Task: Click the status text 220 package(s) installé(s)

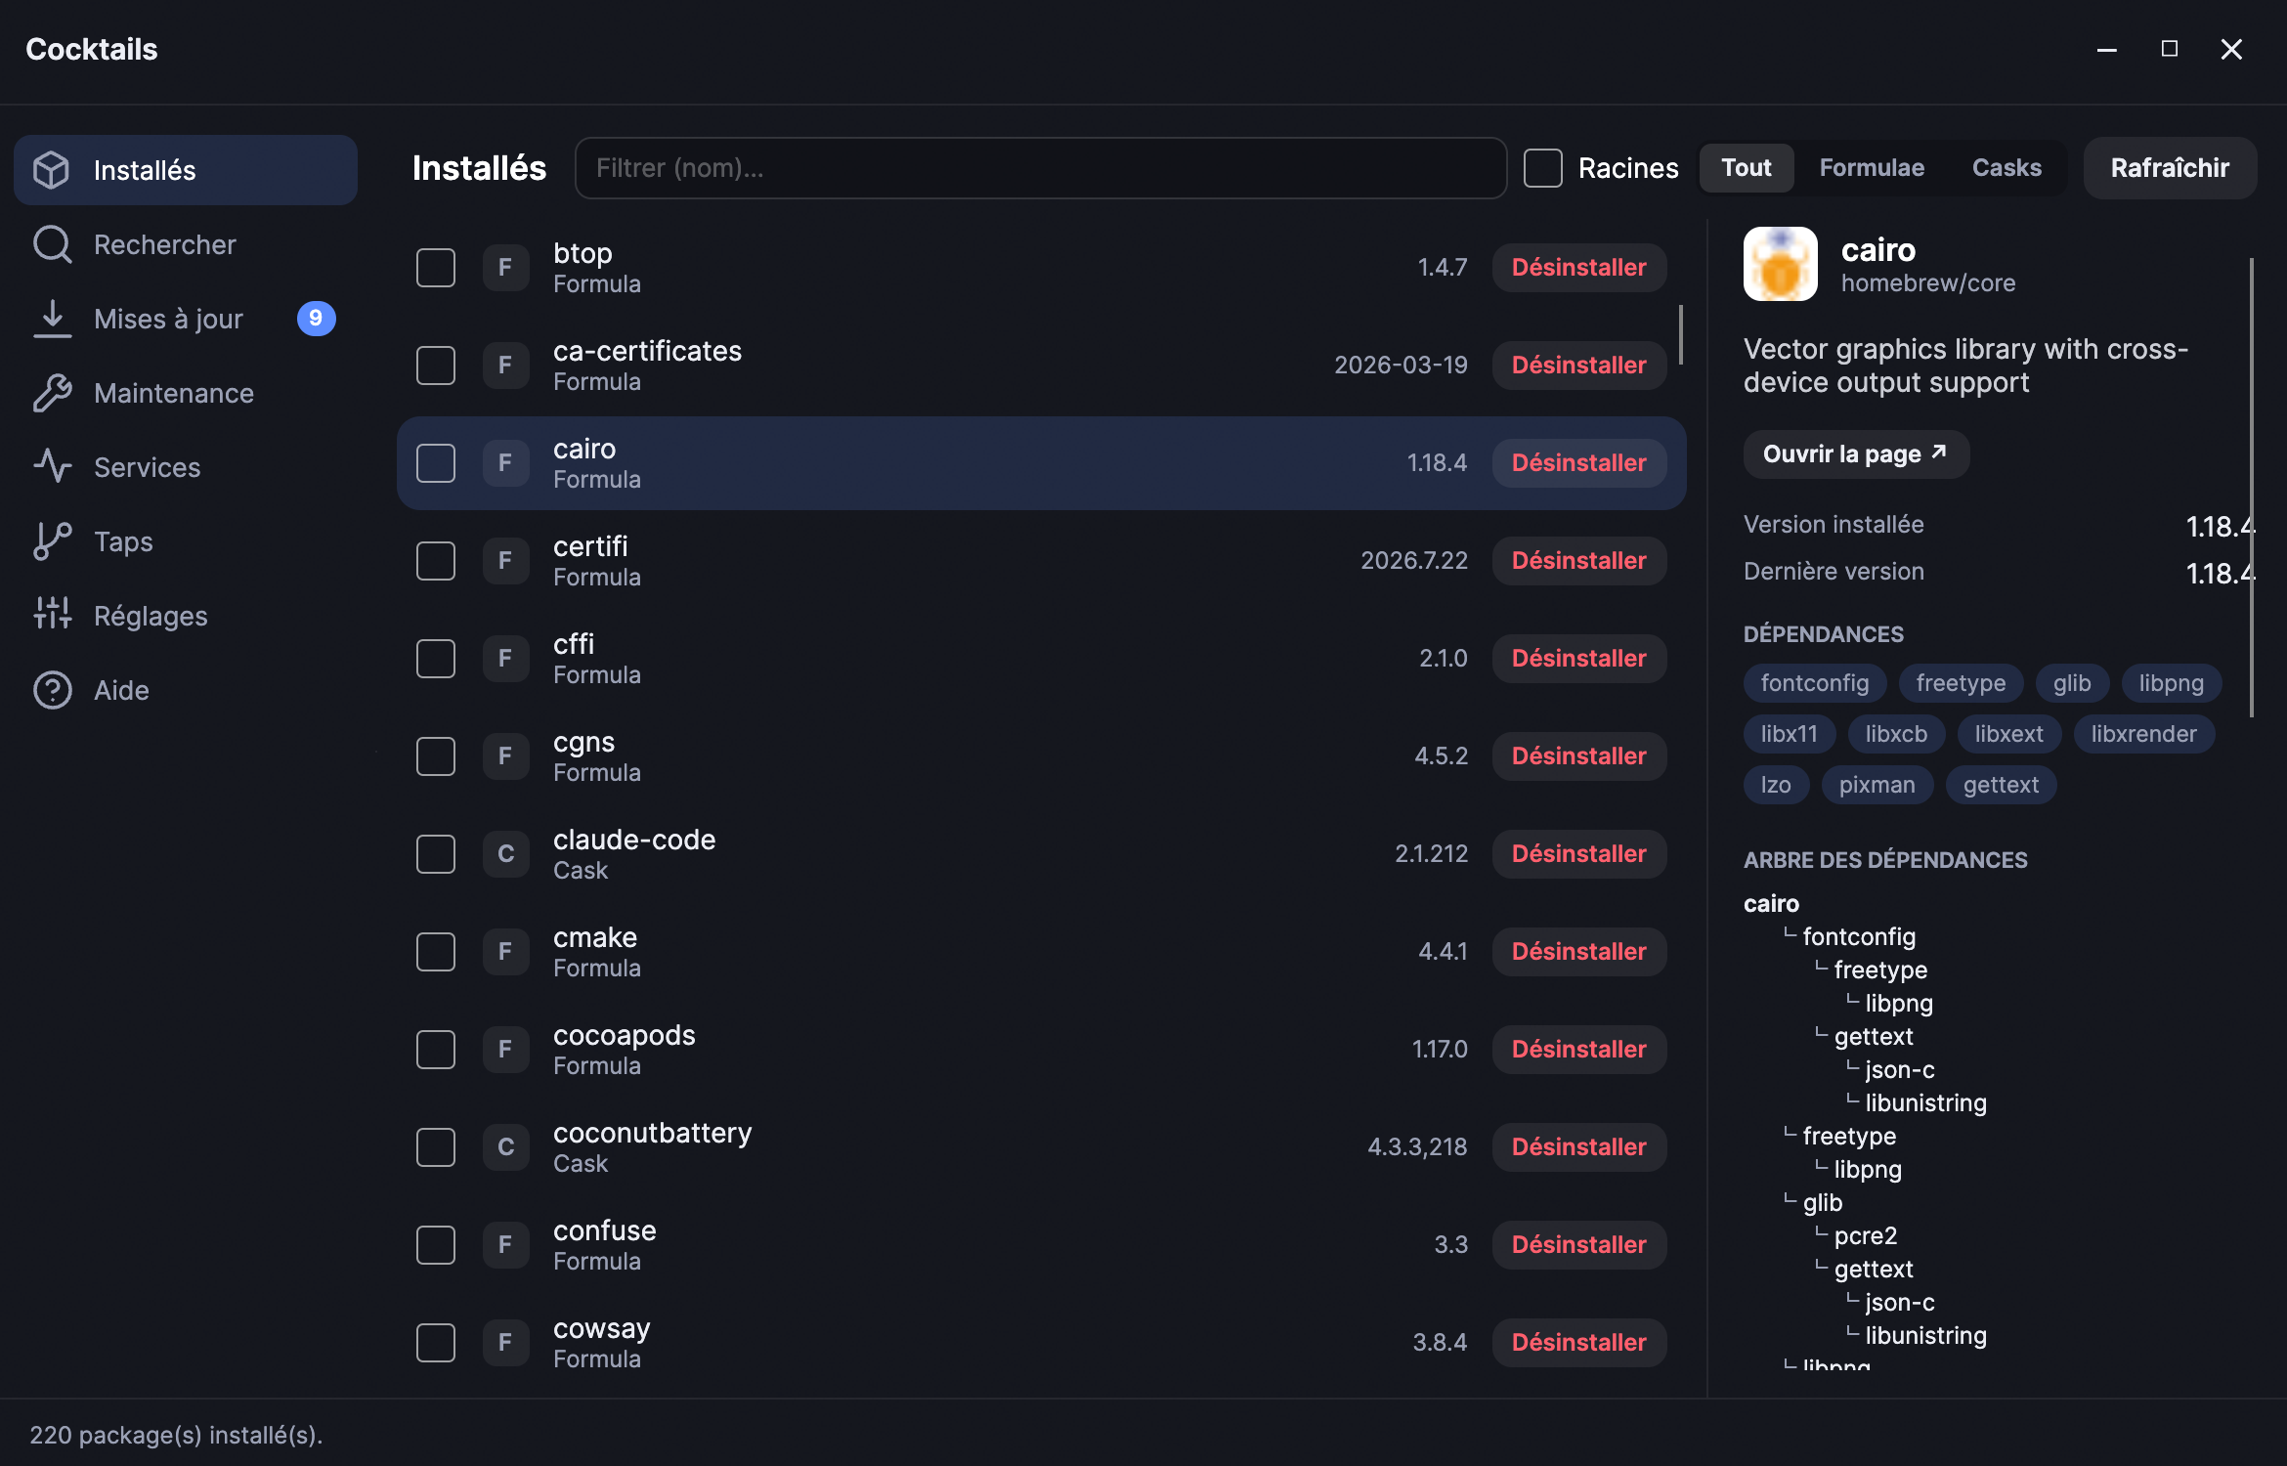Action: pos(176,1435)
